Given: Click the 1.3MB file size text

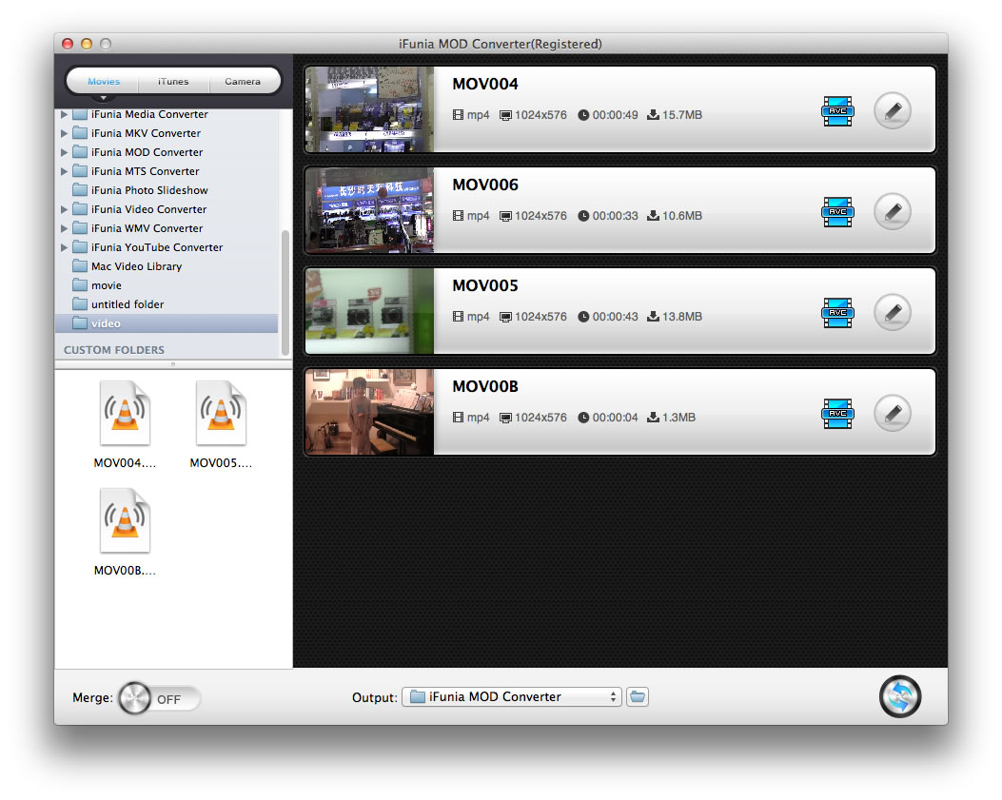Looking at the screenshot, I should [678, 418].
